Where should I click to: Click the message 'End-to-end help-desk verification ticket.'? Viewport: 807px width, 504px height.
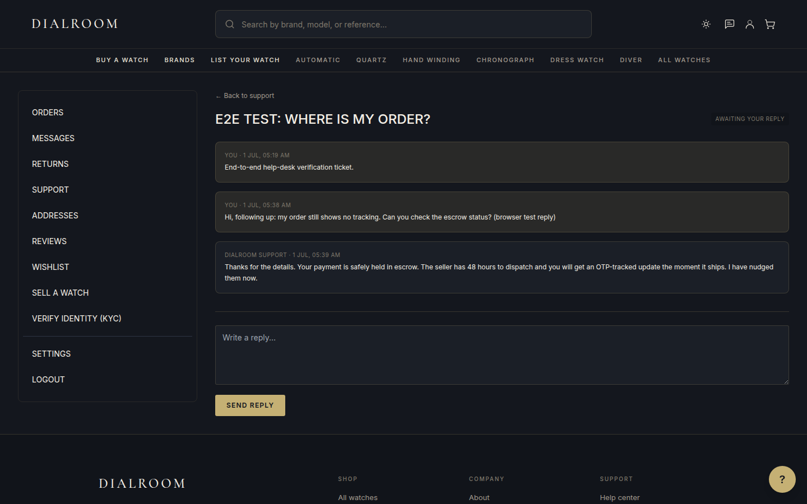[289, 167]
